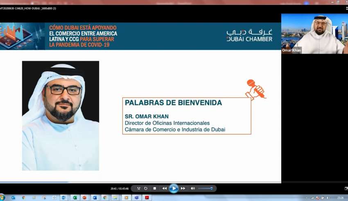This screenshot has height=201, width=348.
Task: Open PowerPoint from the taskbar
Action: pos(85,198)
